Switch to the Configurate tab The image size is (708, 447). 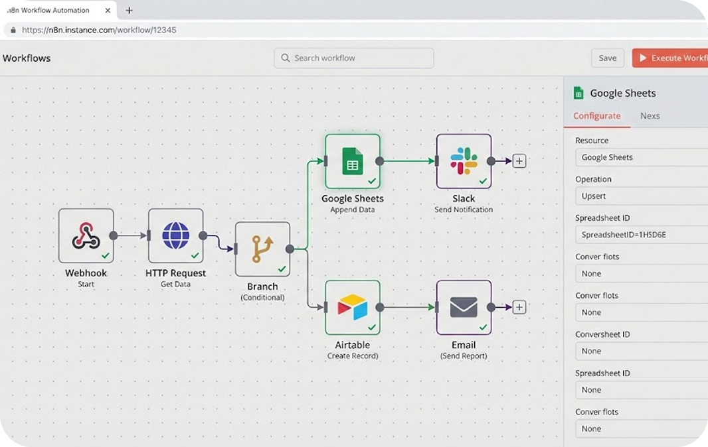pyautogui.click(x=596, y=116)
